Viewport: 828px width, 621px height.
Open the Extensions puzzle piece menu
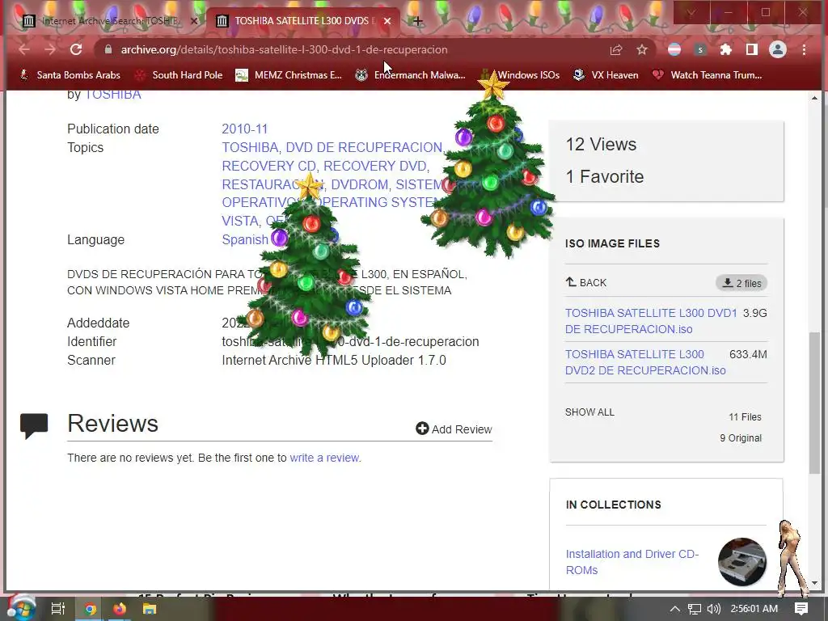coord(726,49)
